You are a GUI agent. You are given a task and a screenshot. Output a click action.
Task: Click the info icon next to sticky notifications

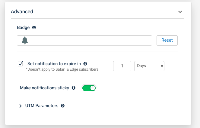point(73,88)
